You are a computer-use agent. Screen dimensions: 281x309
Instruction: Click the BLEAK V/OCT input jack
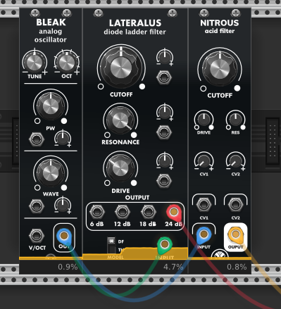click(x=37, y=235)
